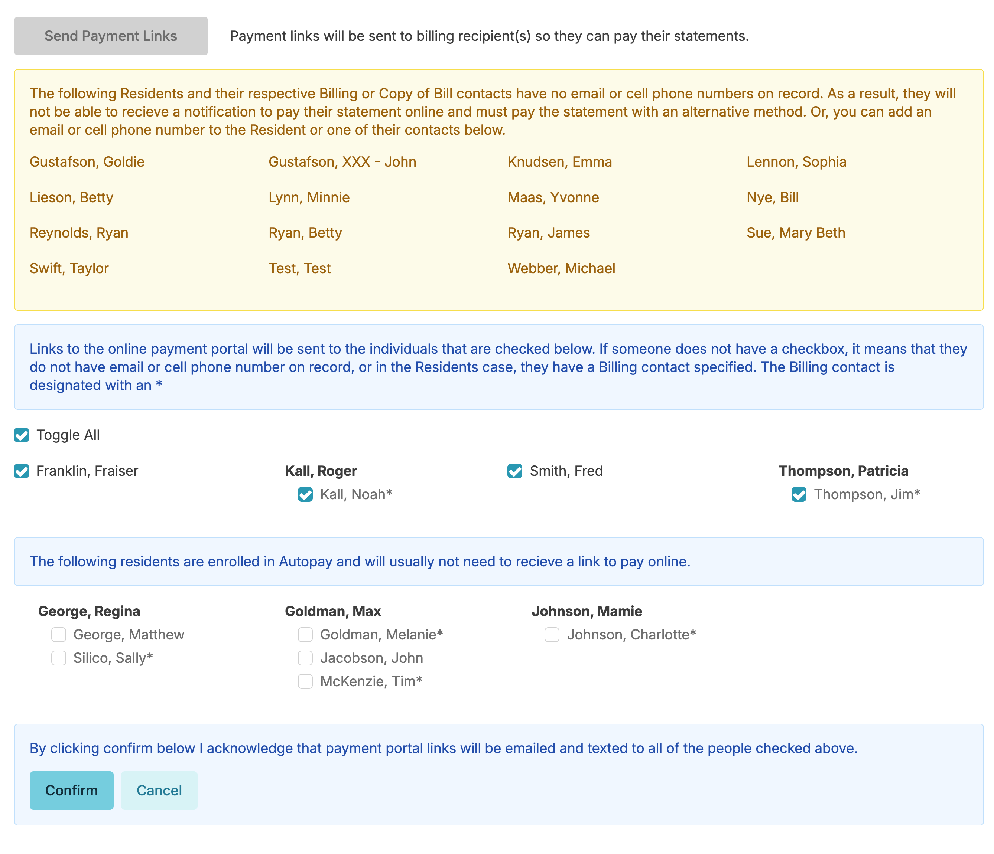Open resident Lynn, Minnie link
994x854 pixels.
tap(309, 197)
